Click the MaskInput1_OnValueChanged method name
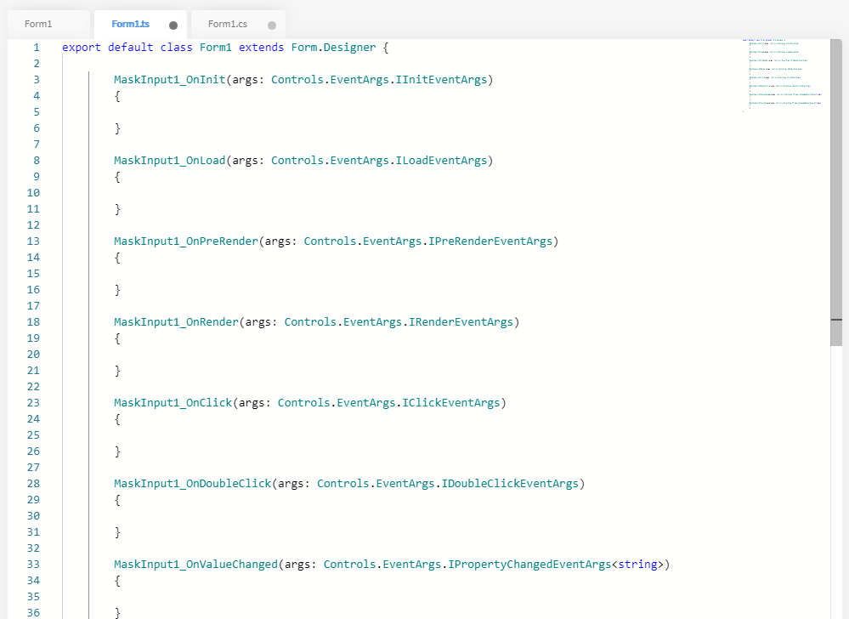 [196, 565]
